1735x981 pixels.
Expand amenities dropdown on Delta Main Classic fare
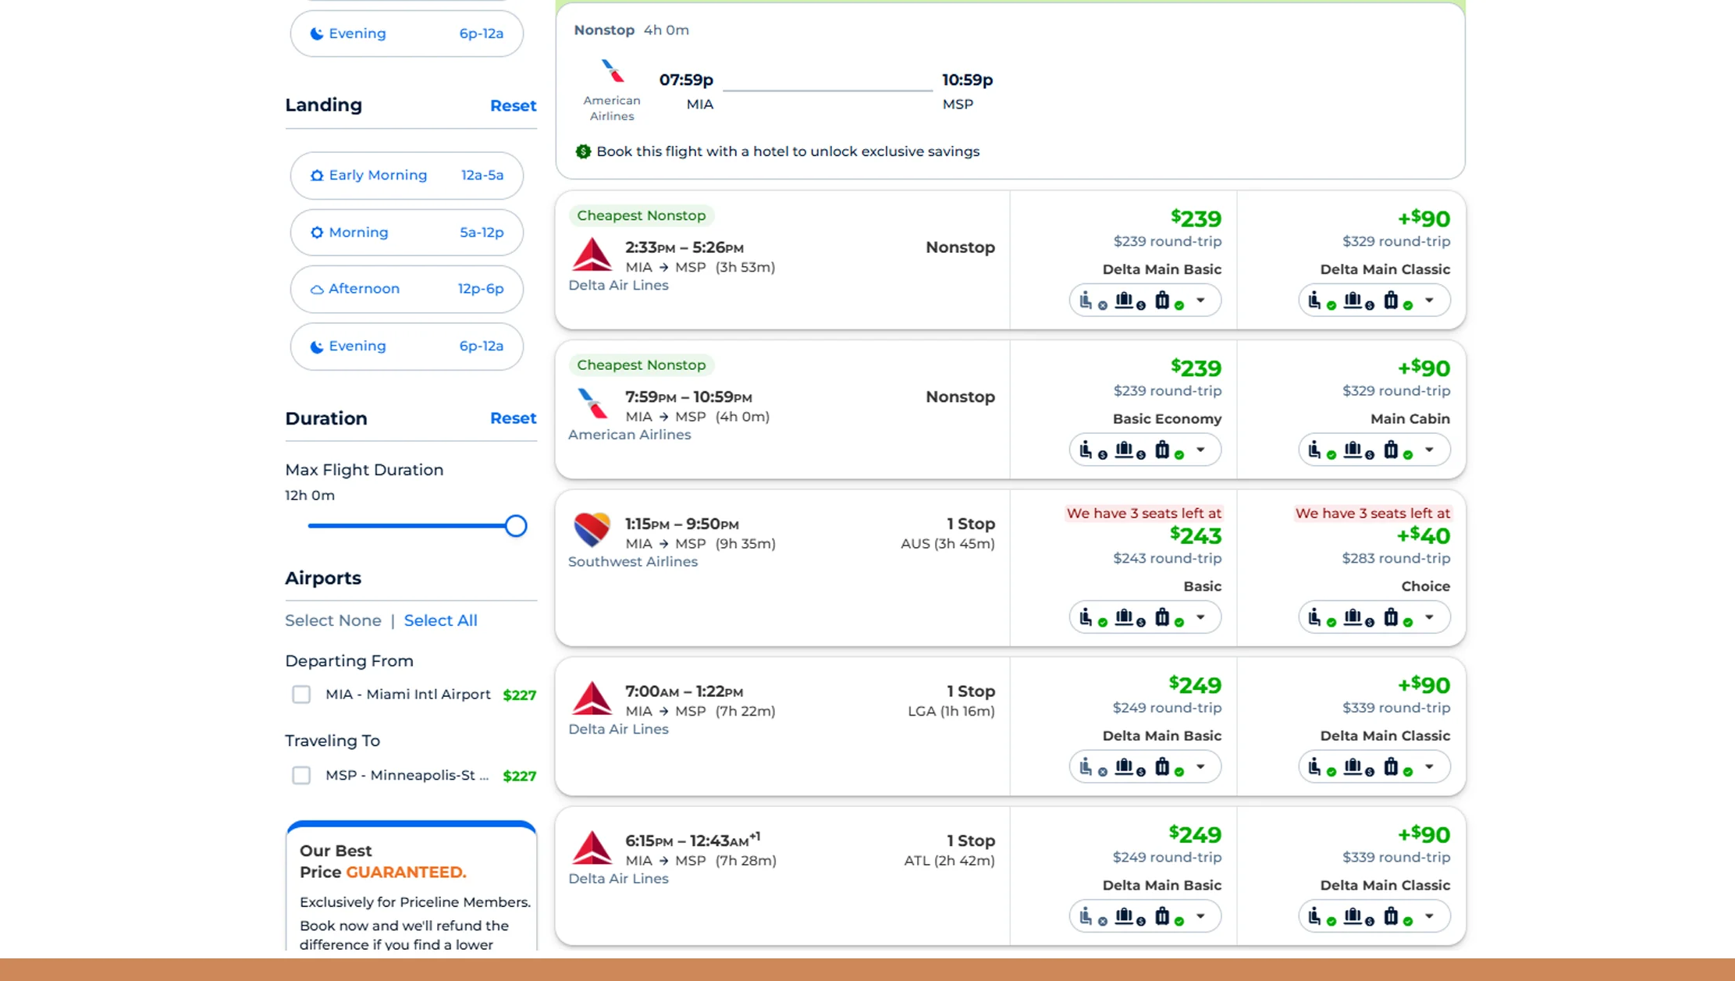pyautogui.click(x=1431, y=300)
